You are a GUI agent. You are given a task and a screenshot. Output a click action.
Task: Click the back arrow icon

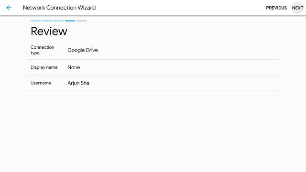pos(9,8)
